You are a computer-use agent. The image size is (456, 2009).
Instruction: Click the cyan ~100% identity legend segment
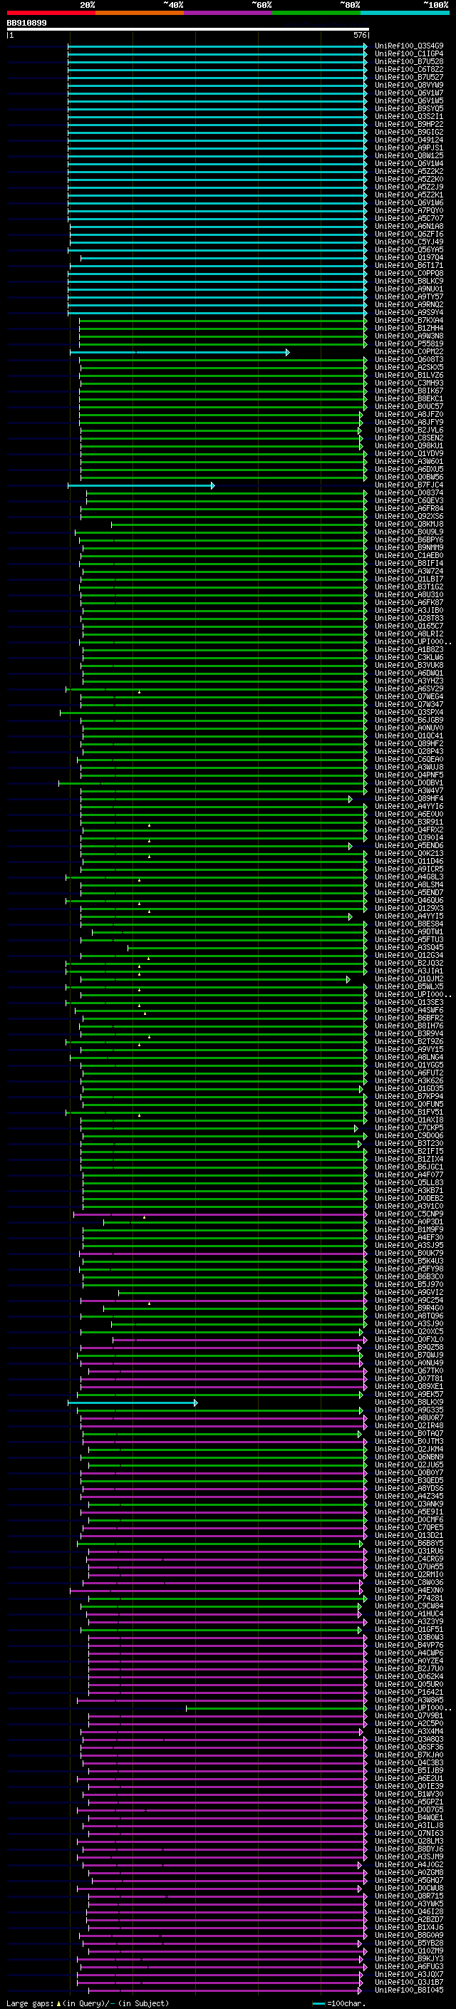[x=405, y=13]
